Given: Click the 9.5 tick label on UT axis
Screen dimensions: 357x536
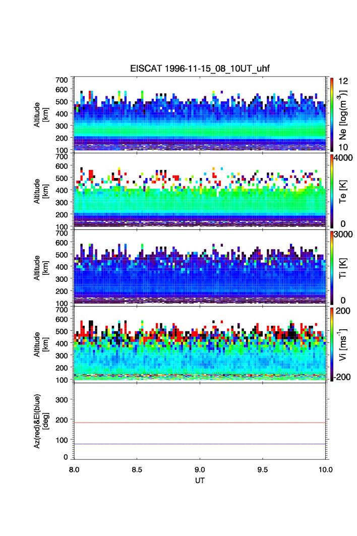Looking at the screenshot, I should pyautogui.click(x=263, y=469).
